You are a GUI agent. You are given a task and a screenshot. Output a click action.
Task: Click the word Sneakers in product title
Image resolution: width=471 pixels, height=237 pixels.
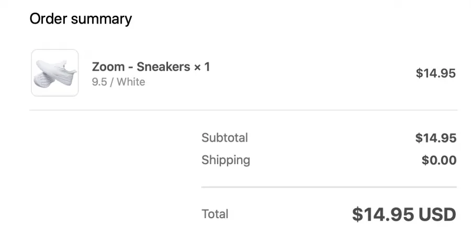click(x=163, y=67)
